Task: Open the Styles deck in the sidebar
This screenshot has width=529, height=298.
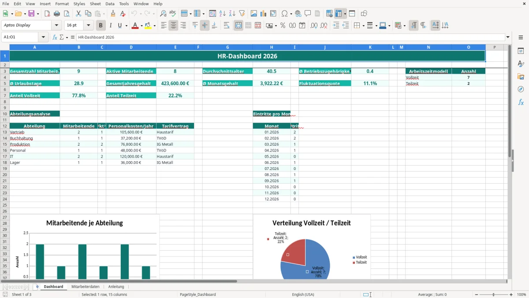Action: point(521,64)
